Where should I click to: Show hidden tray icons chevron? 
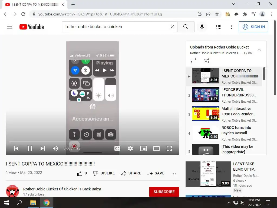(x=229, y=203)
